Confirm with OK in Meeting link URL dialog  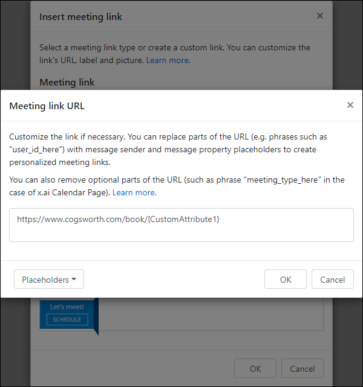click(286, 279)
